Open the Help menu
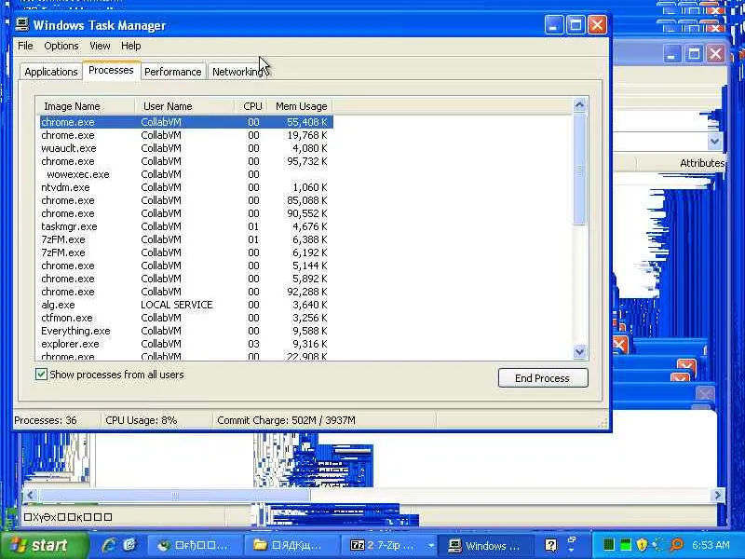Viewport: 745px width, 559px height. (x=130, y=46)
